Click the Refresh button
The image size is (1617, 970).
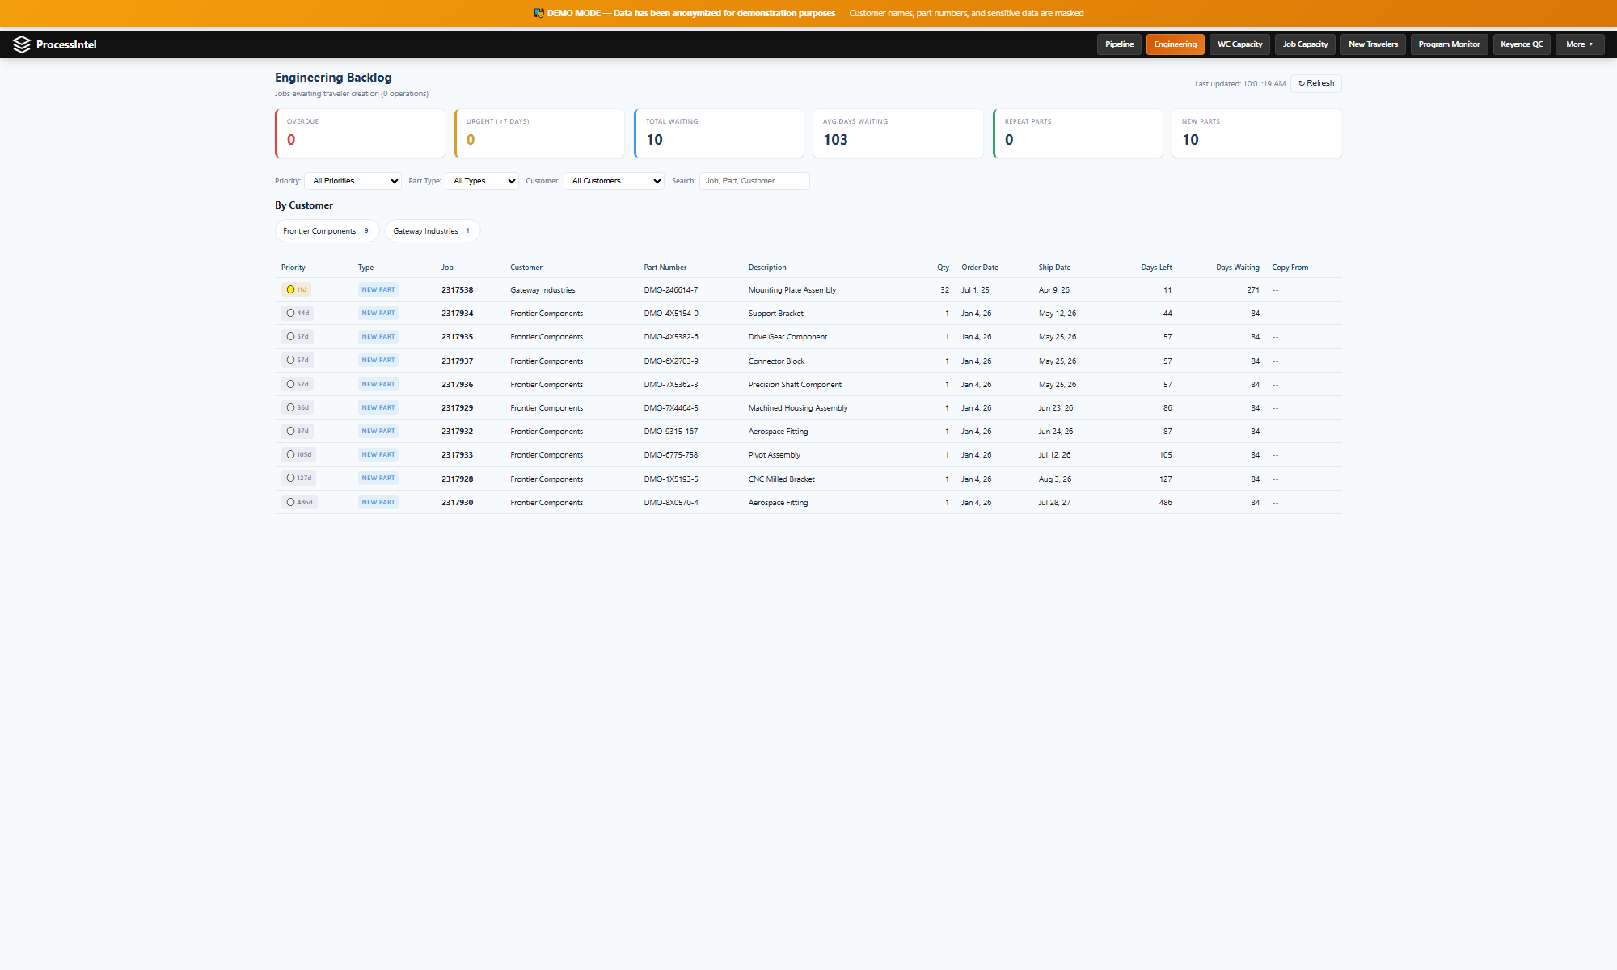(1315, 83)
